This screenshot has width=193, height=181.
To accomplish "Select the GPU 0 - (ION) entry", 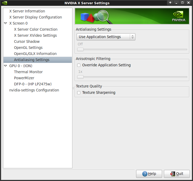I will coord(21,66).
